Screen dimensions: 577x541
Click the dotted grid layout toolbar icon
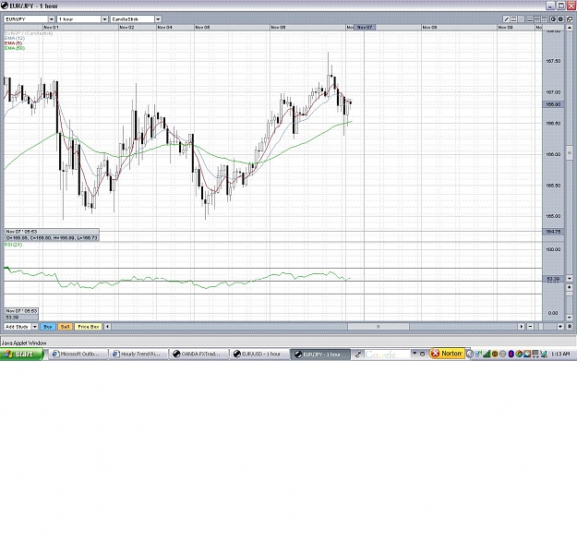[545, 19]
